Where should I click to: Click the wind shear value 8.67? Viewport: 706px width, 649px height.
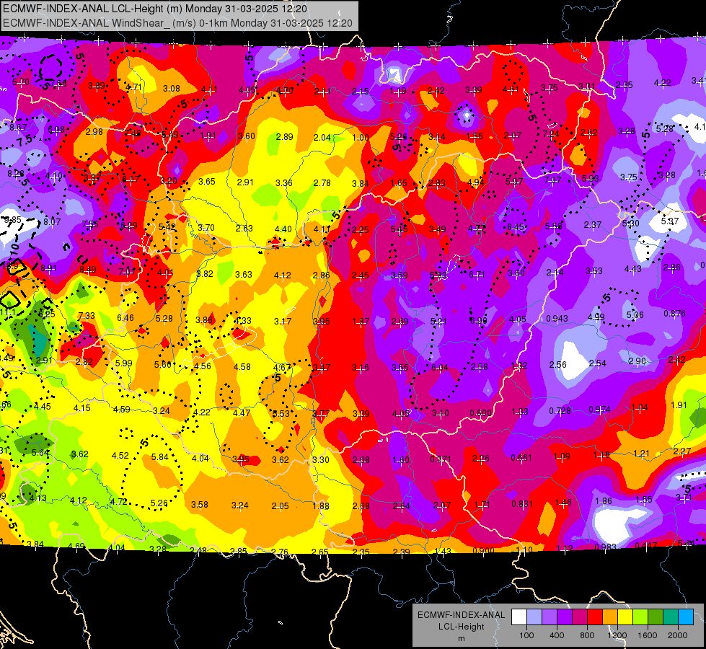click(18, 128)
